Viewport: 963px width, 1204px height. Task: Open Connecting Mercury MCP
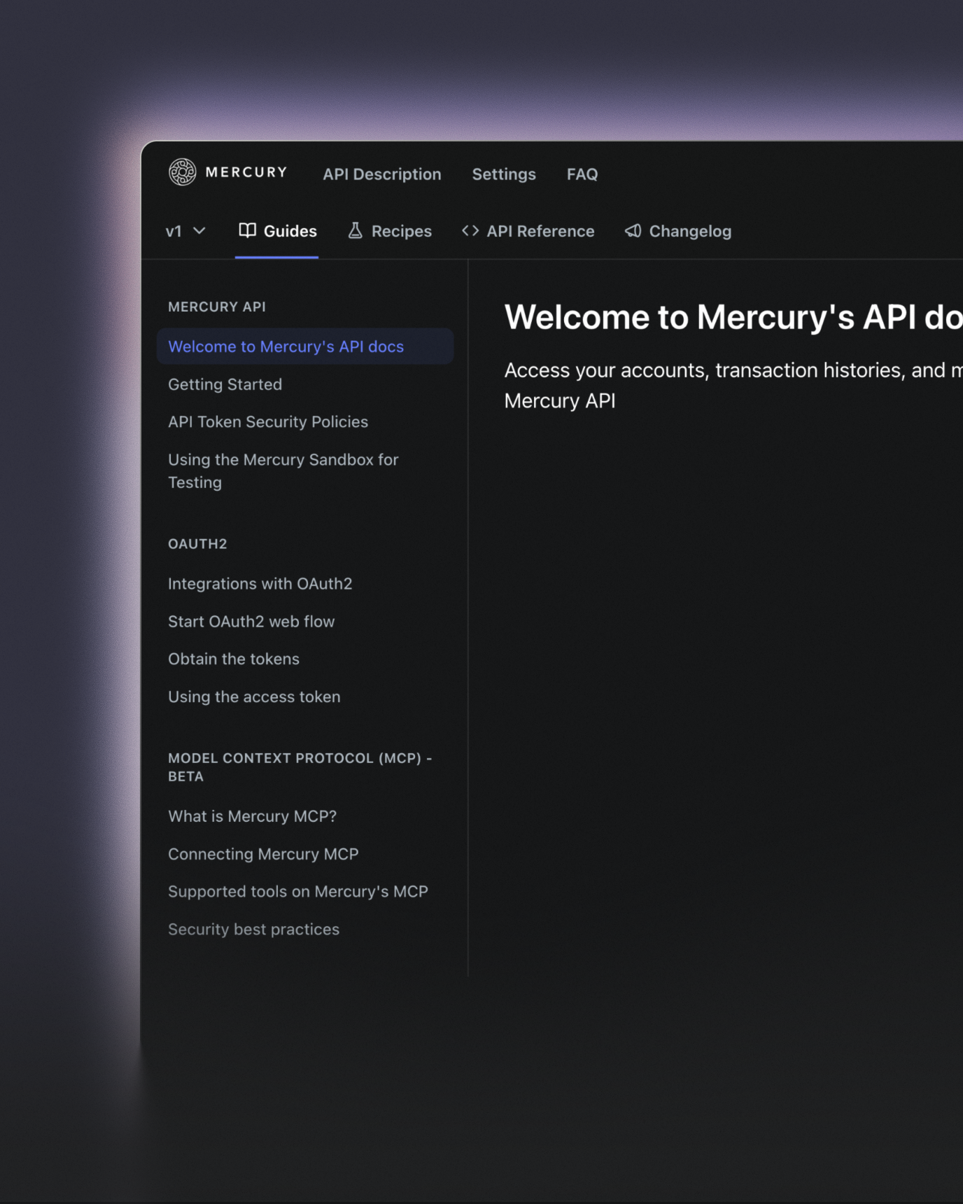coord(263,854)
